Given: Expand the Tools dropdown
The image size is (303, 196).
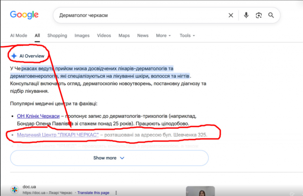Looking at the screenshot, I should 187,35.
